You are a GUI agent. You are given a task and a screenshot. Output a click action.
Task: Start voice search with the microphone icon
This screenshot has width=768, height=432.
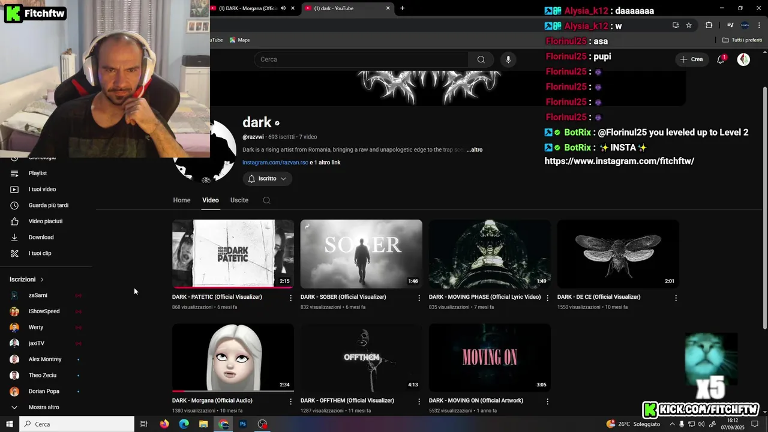pos(508,59)
